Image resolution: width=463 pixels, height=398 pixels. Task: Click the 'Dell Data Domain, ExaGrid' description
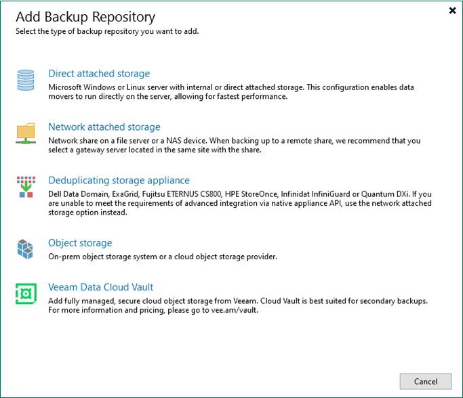tap(240, 204)
